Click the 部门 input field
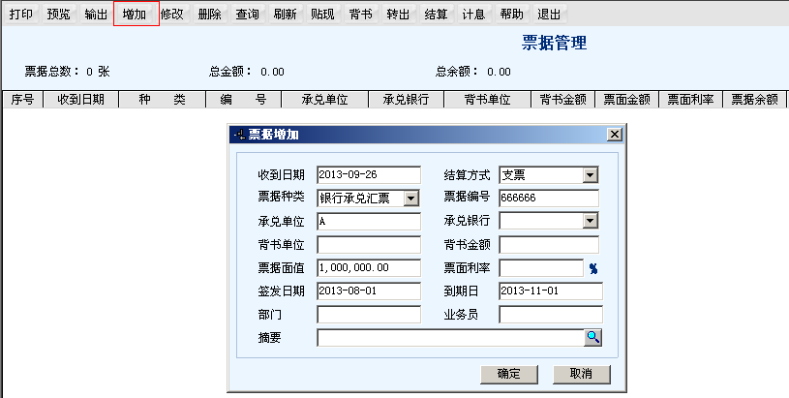789x398 pixels. coord(369,315)
